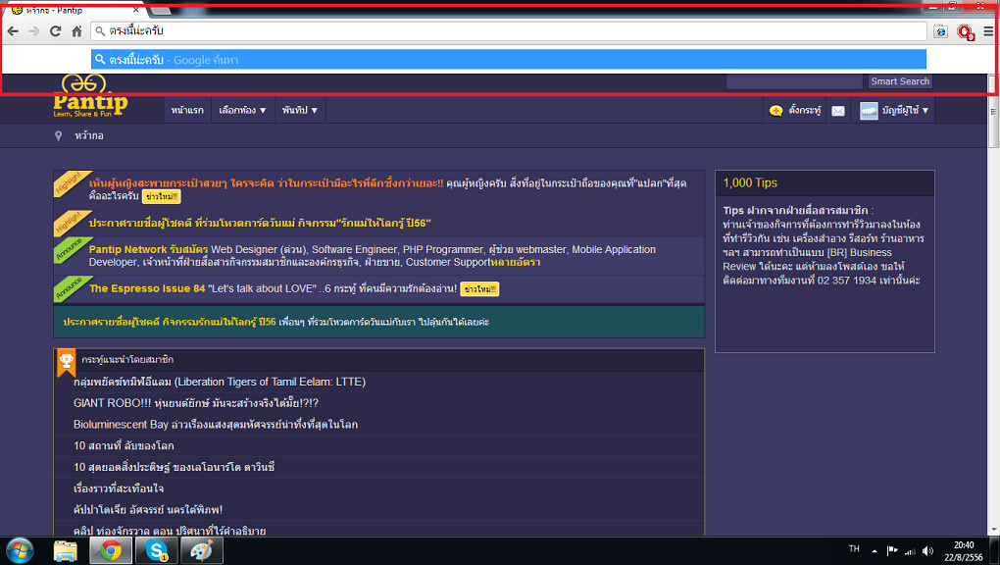Screen dimensions: 1000x565
Task: Open the GIANT ROBO!!! topic
Action: point(196,403)
